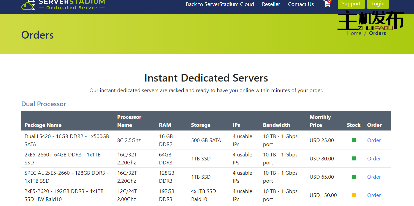Order the Dual L5420 16GB server
The image size is (414, 206).
pos(374,140)
